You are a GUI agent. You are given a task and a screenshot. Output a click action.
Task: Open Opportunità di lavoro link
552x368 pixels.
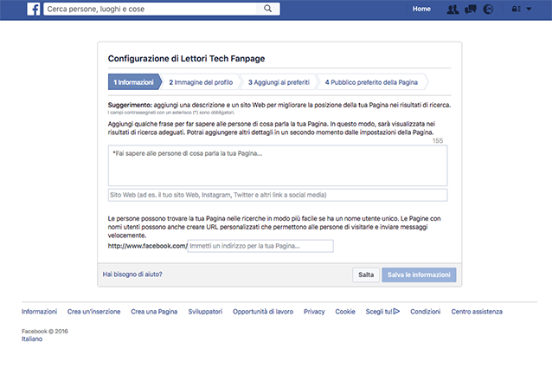pyautogui.click(x=263, y=312)
